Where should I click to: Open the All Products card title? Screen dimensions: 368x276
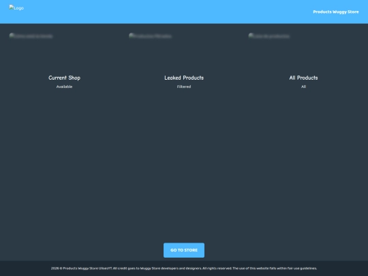303,78
